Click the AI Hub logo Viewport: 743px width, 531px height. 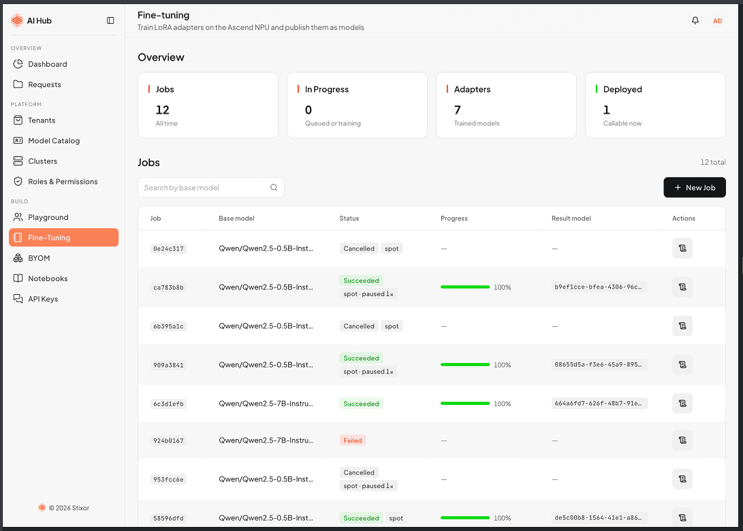(x=31, y=20)
